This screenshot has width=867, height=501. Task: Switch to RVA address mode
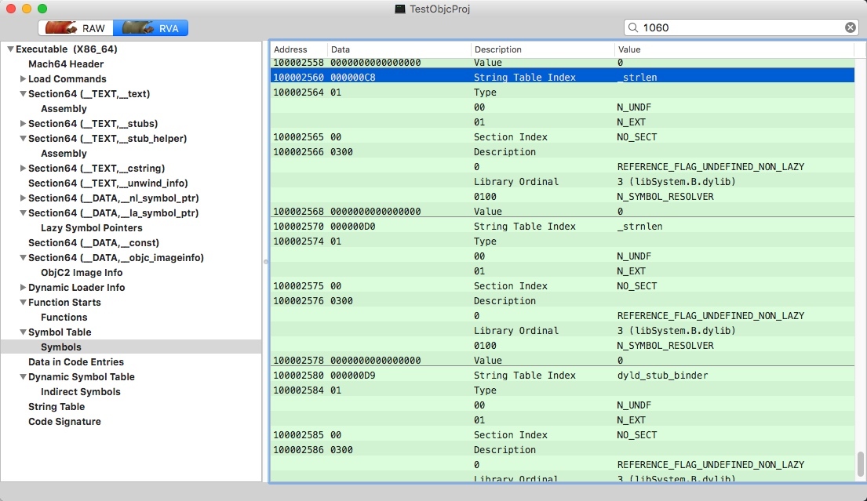151,28
